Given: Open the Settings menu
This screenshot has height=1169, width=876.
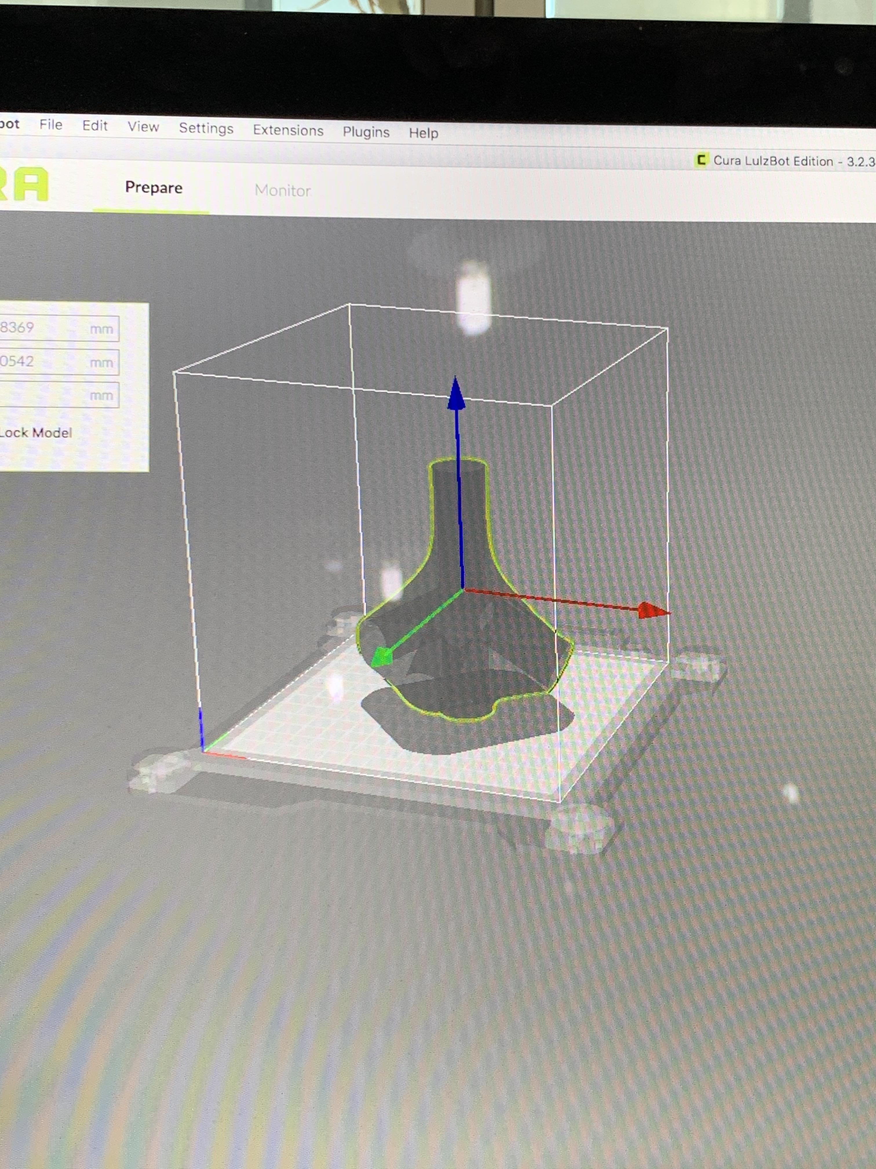Looking at the screenshot, I should point(206,128).
